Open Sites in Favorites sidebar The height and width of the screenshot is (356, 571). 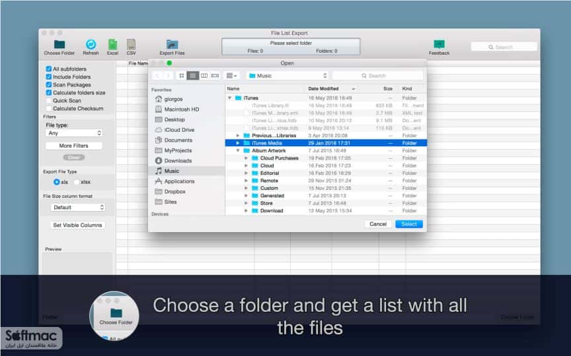coord(166,202)
